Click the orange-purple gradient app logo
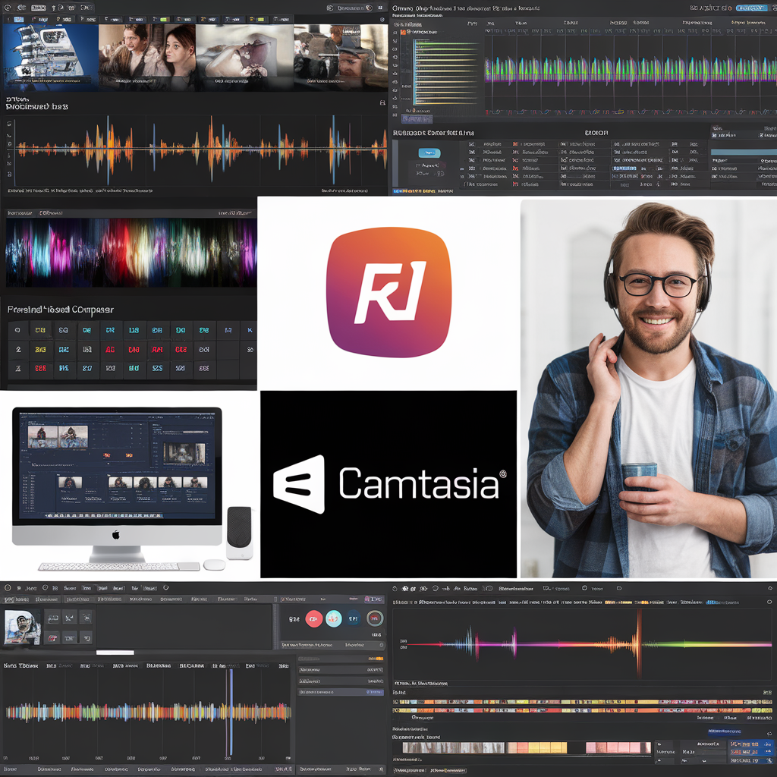777x777 pixels. tap(389, 292)
